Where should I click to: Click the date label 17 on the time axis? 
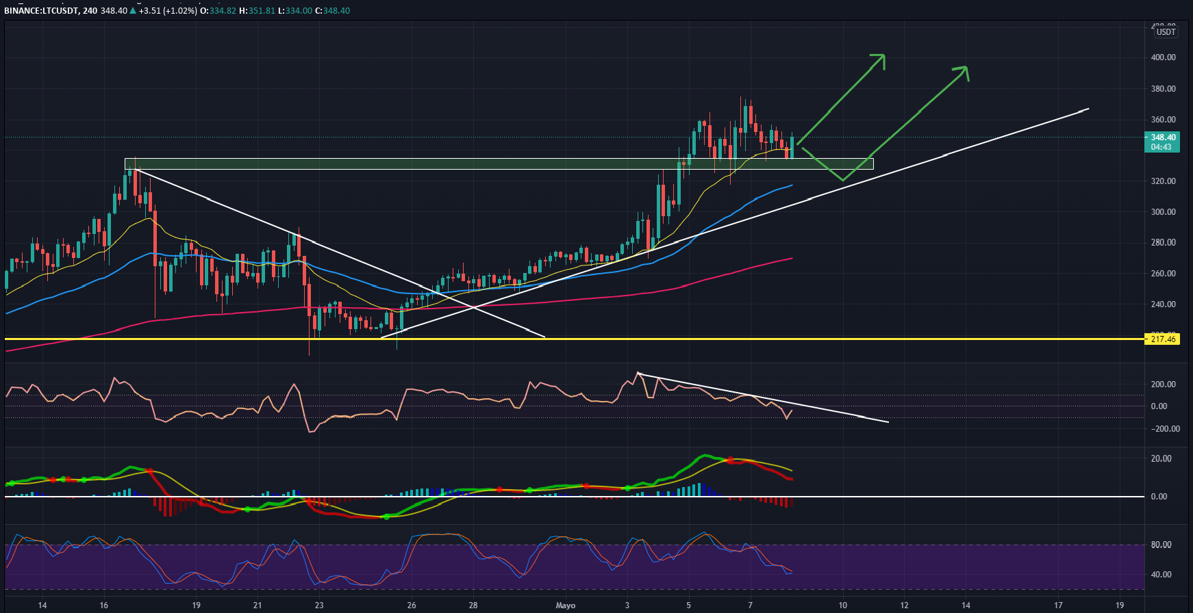1059,605
